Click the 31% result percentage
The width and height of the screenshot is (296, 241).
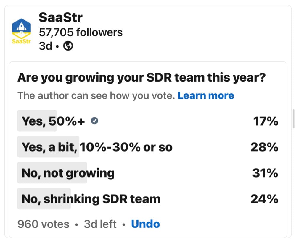pos(265,173)
